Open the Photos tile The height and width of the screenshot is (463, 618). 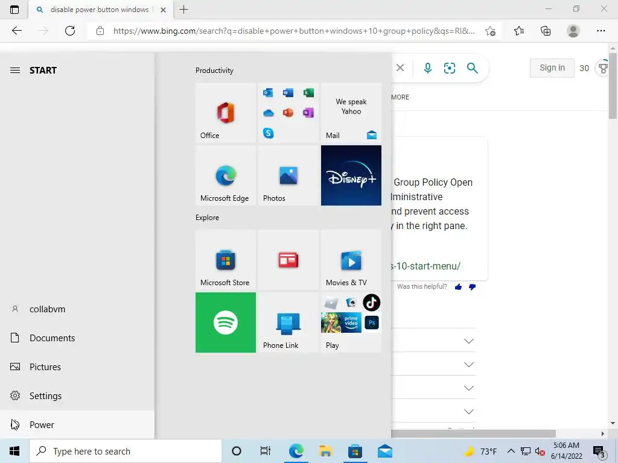[x=288, y=175]
